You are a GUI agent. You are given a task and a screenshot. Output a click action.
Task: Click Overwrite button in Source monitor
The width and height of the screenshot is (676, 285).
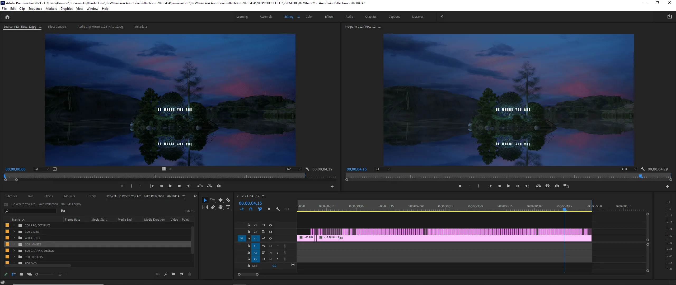pos(209,186)
